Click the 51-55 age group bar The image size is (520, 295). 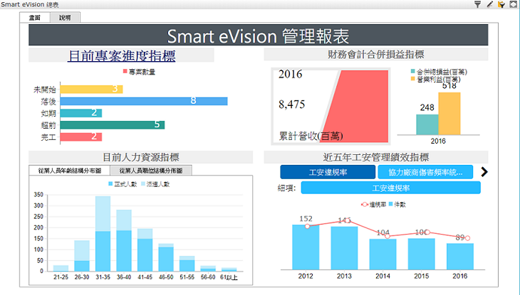(x=187, y=264)
